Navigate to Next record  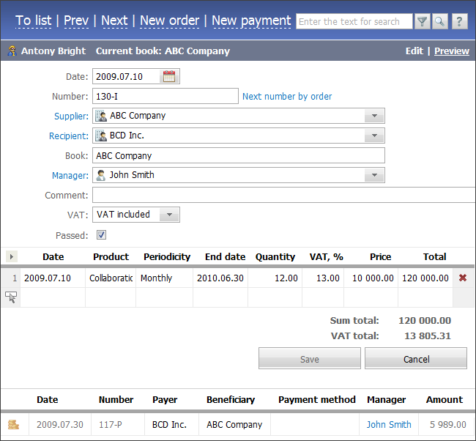(114, 21)
